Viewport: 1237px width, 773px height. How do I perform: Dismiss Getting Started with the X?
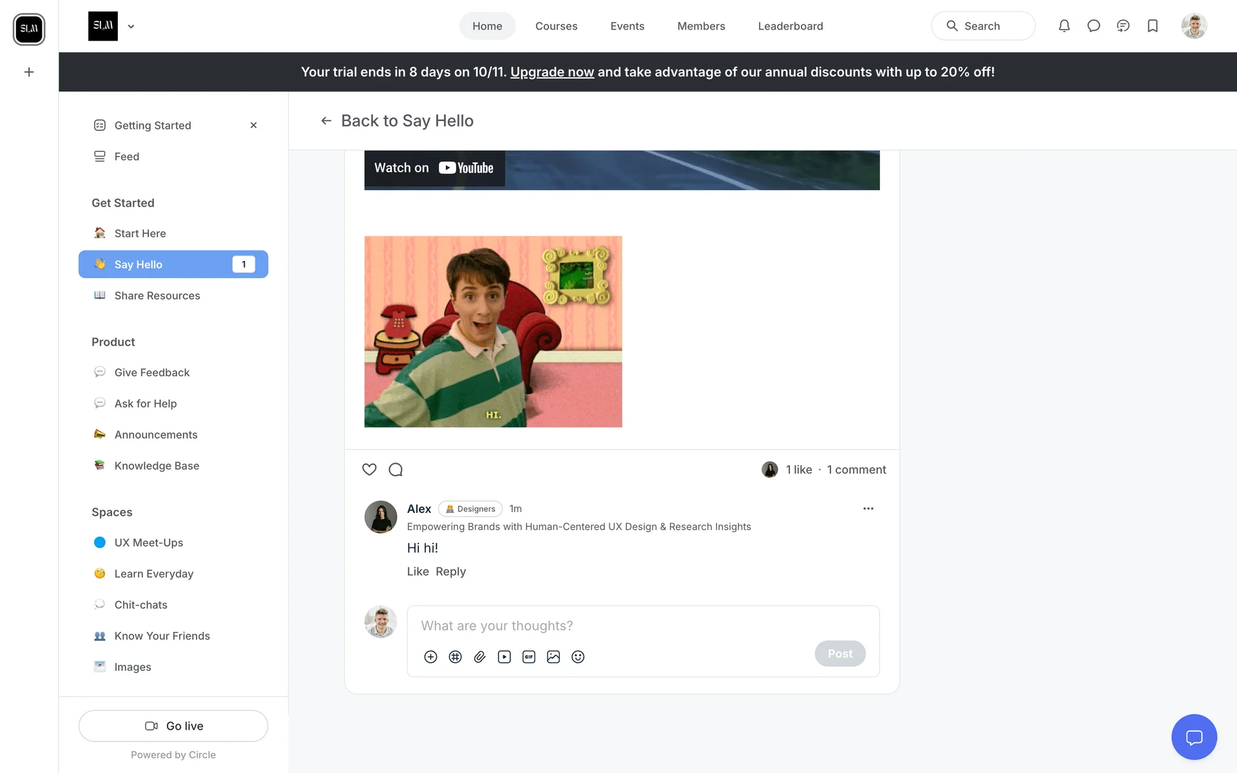point(253,125)
